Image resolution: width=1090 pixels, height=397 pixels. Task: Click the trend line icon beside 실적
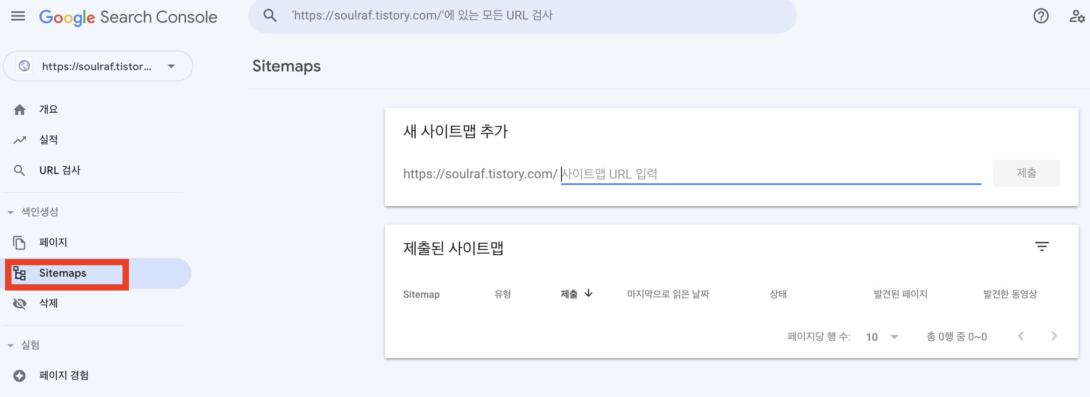19,140
